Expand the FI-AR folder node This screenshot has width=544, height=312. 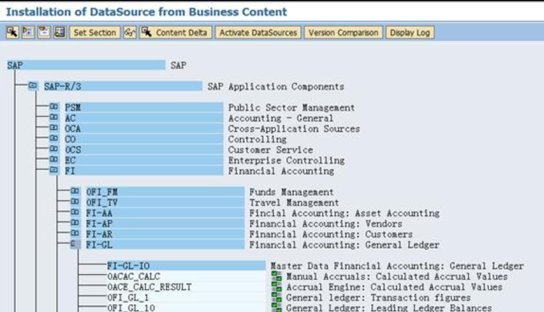tap(75, 233)
